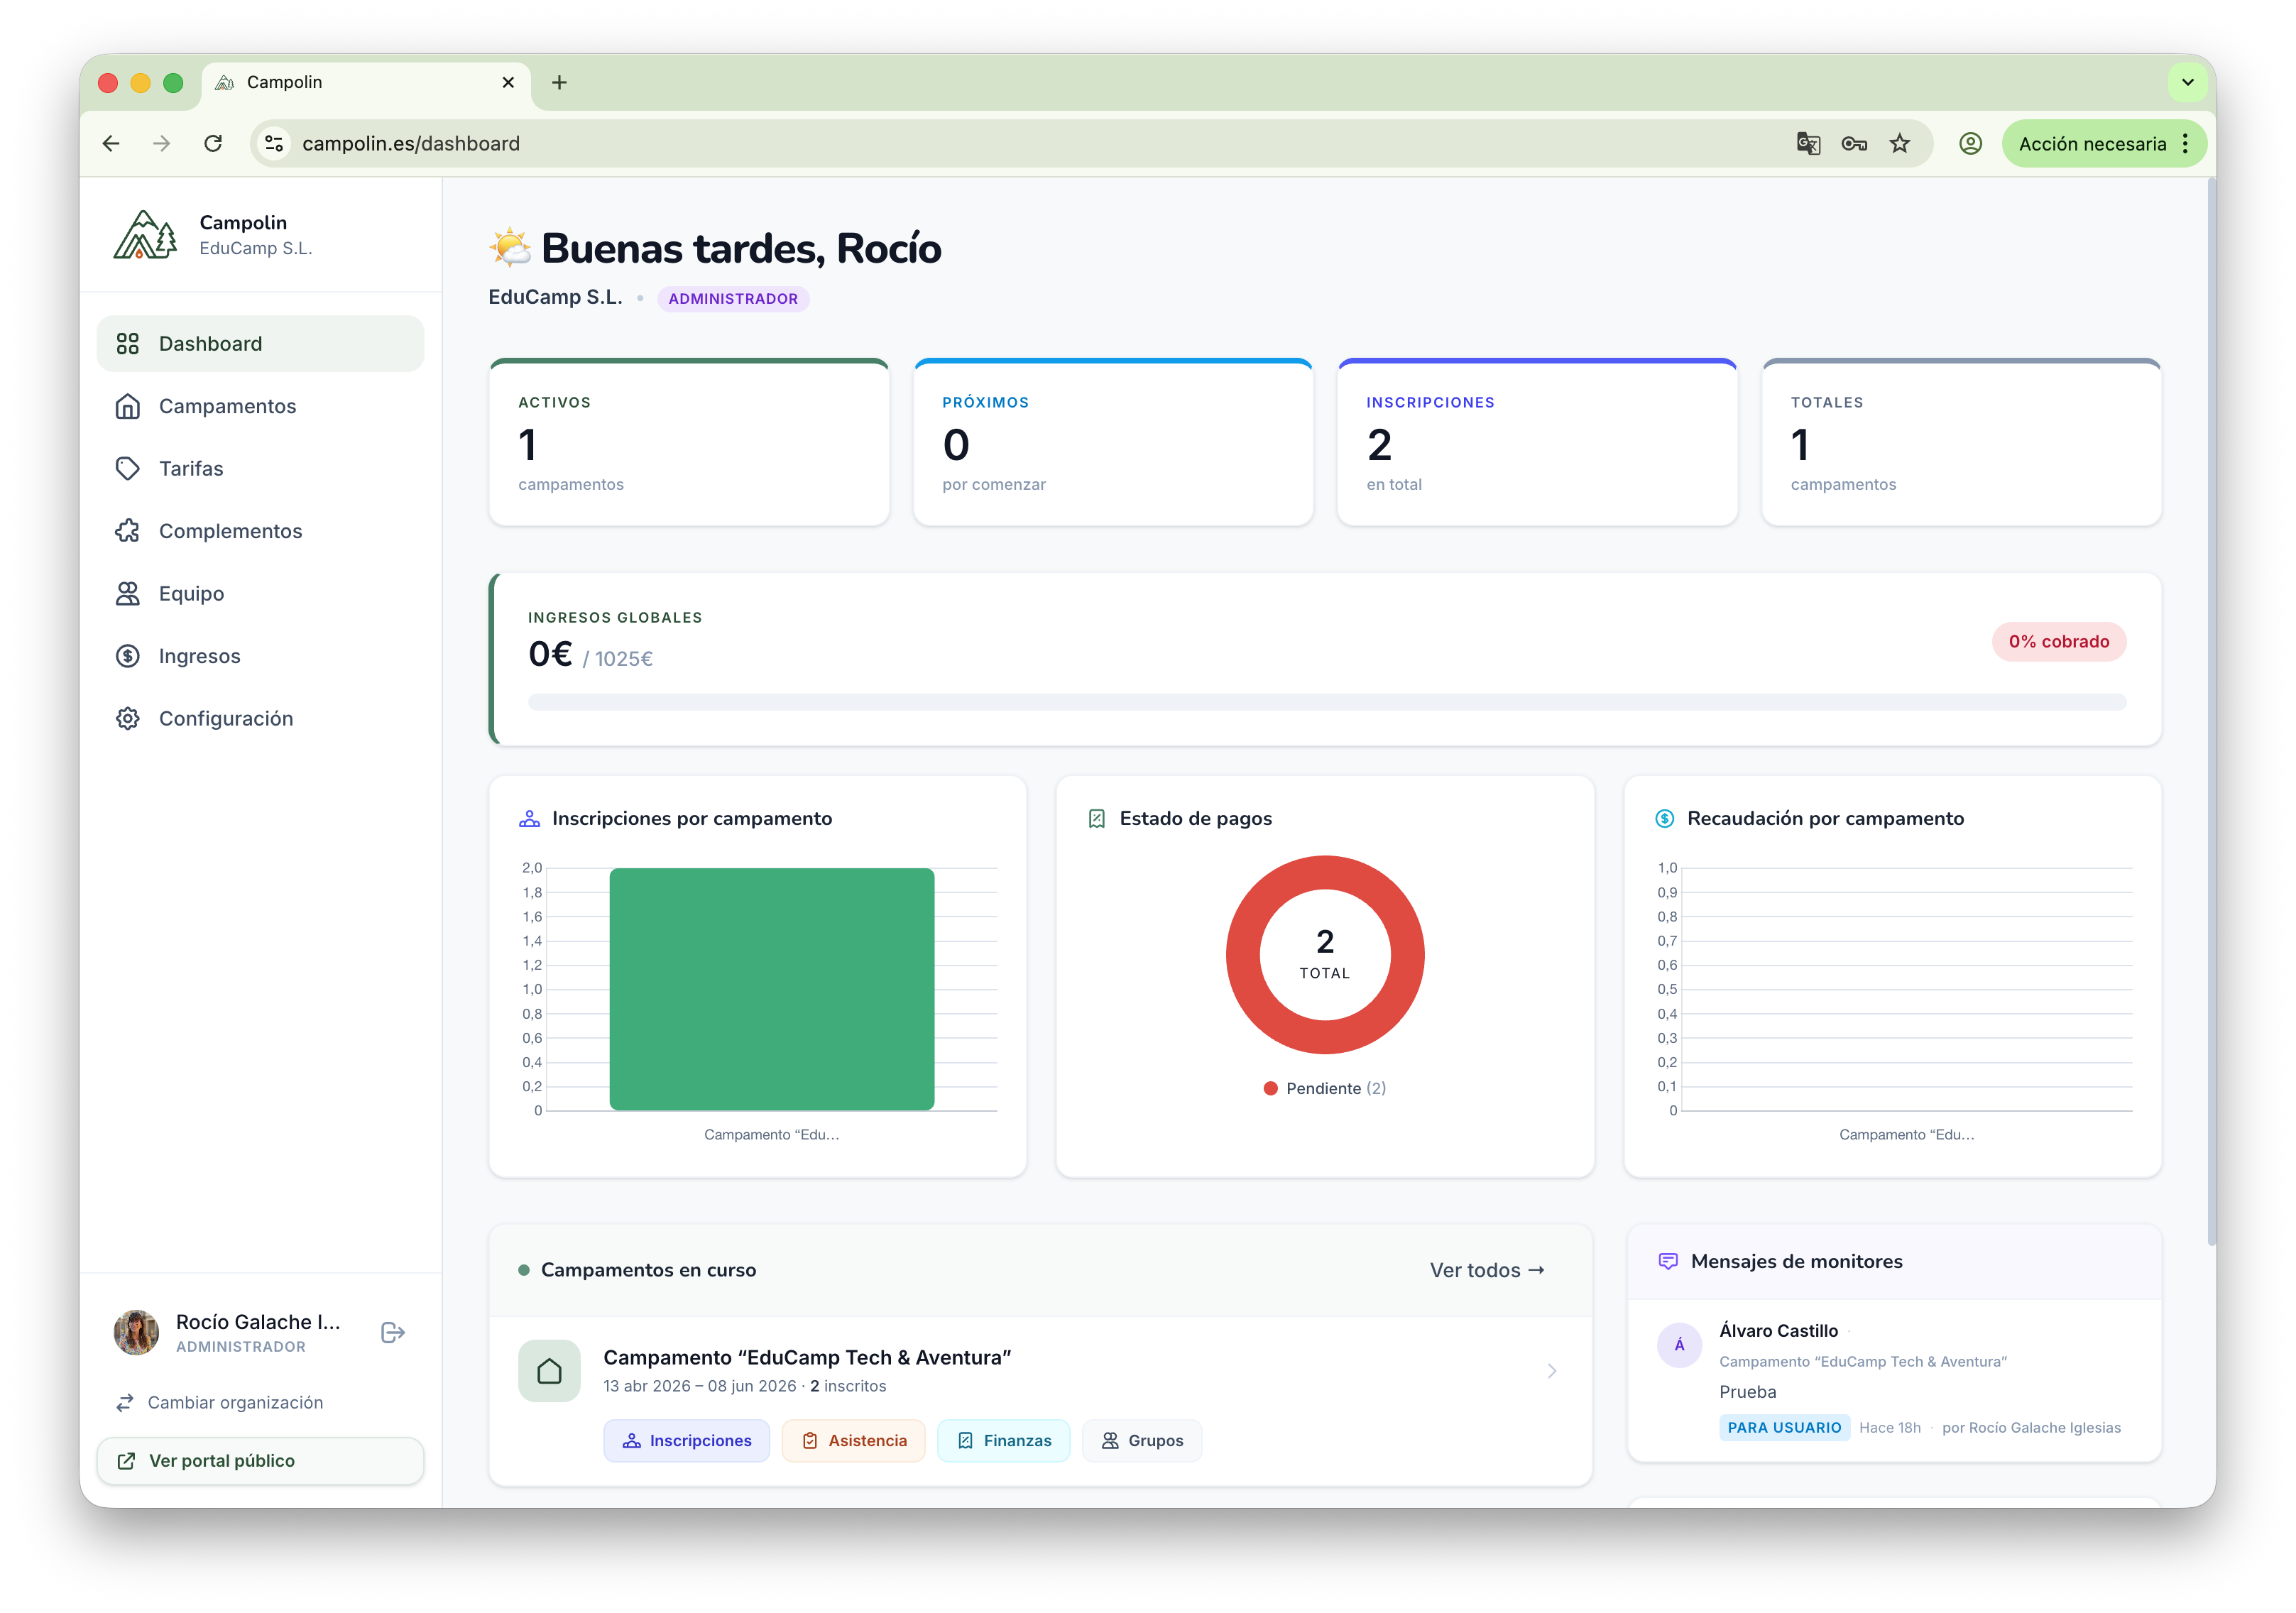Screen dimensions: 2296x1613
Task: Click Cambiar organización
Action: tap(220, 1403)
